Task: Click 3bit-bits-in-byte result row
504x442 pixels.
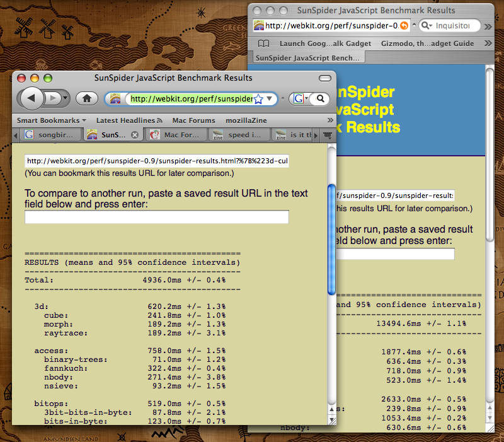Action: pyautogui.click(x=135, y=412)
